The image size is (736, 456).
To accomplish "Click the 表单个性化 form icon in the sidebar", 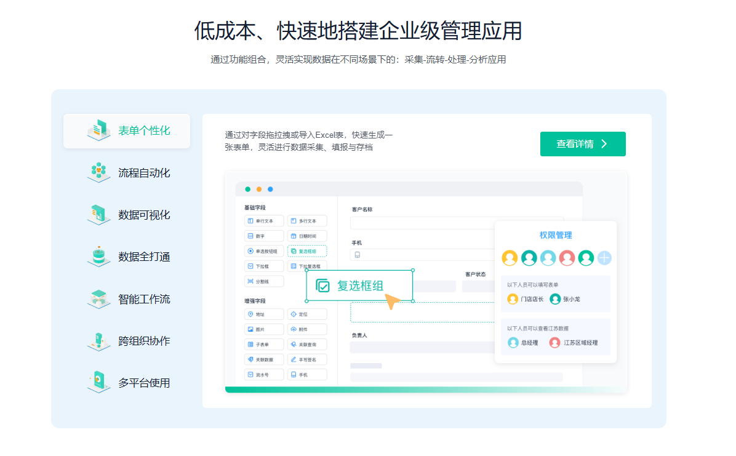I will (98, 131).
